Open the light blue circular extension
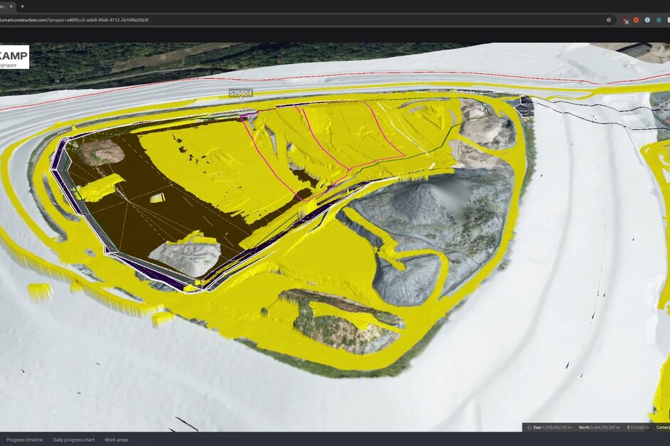 pos(647,20)
